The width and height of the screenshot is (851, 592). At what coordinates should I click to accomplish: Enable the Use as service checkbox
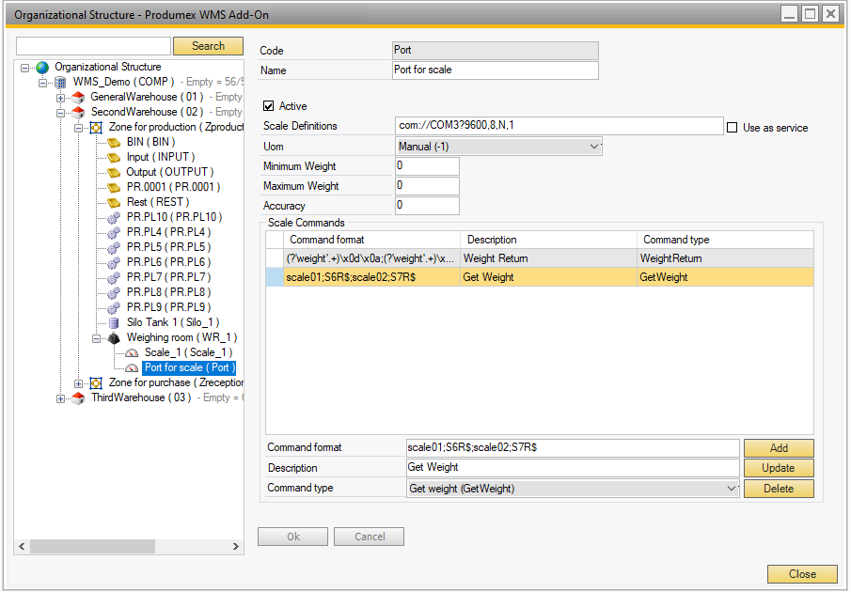pyautogui.click(x=732, y=128)
